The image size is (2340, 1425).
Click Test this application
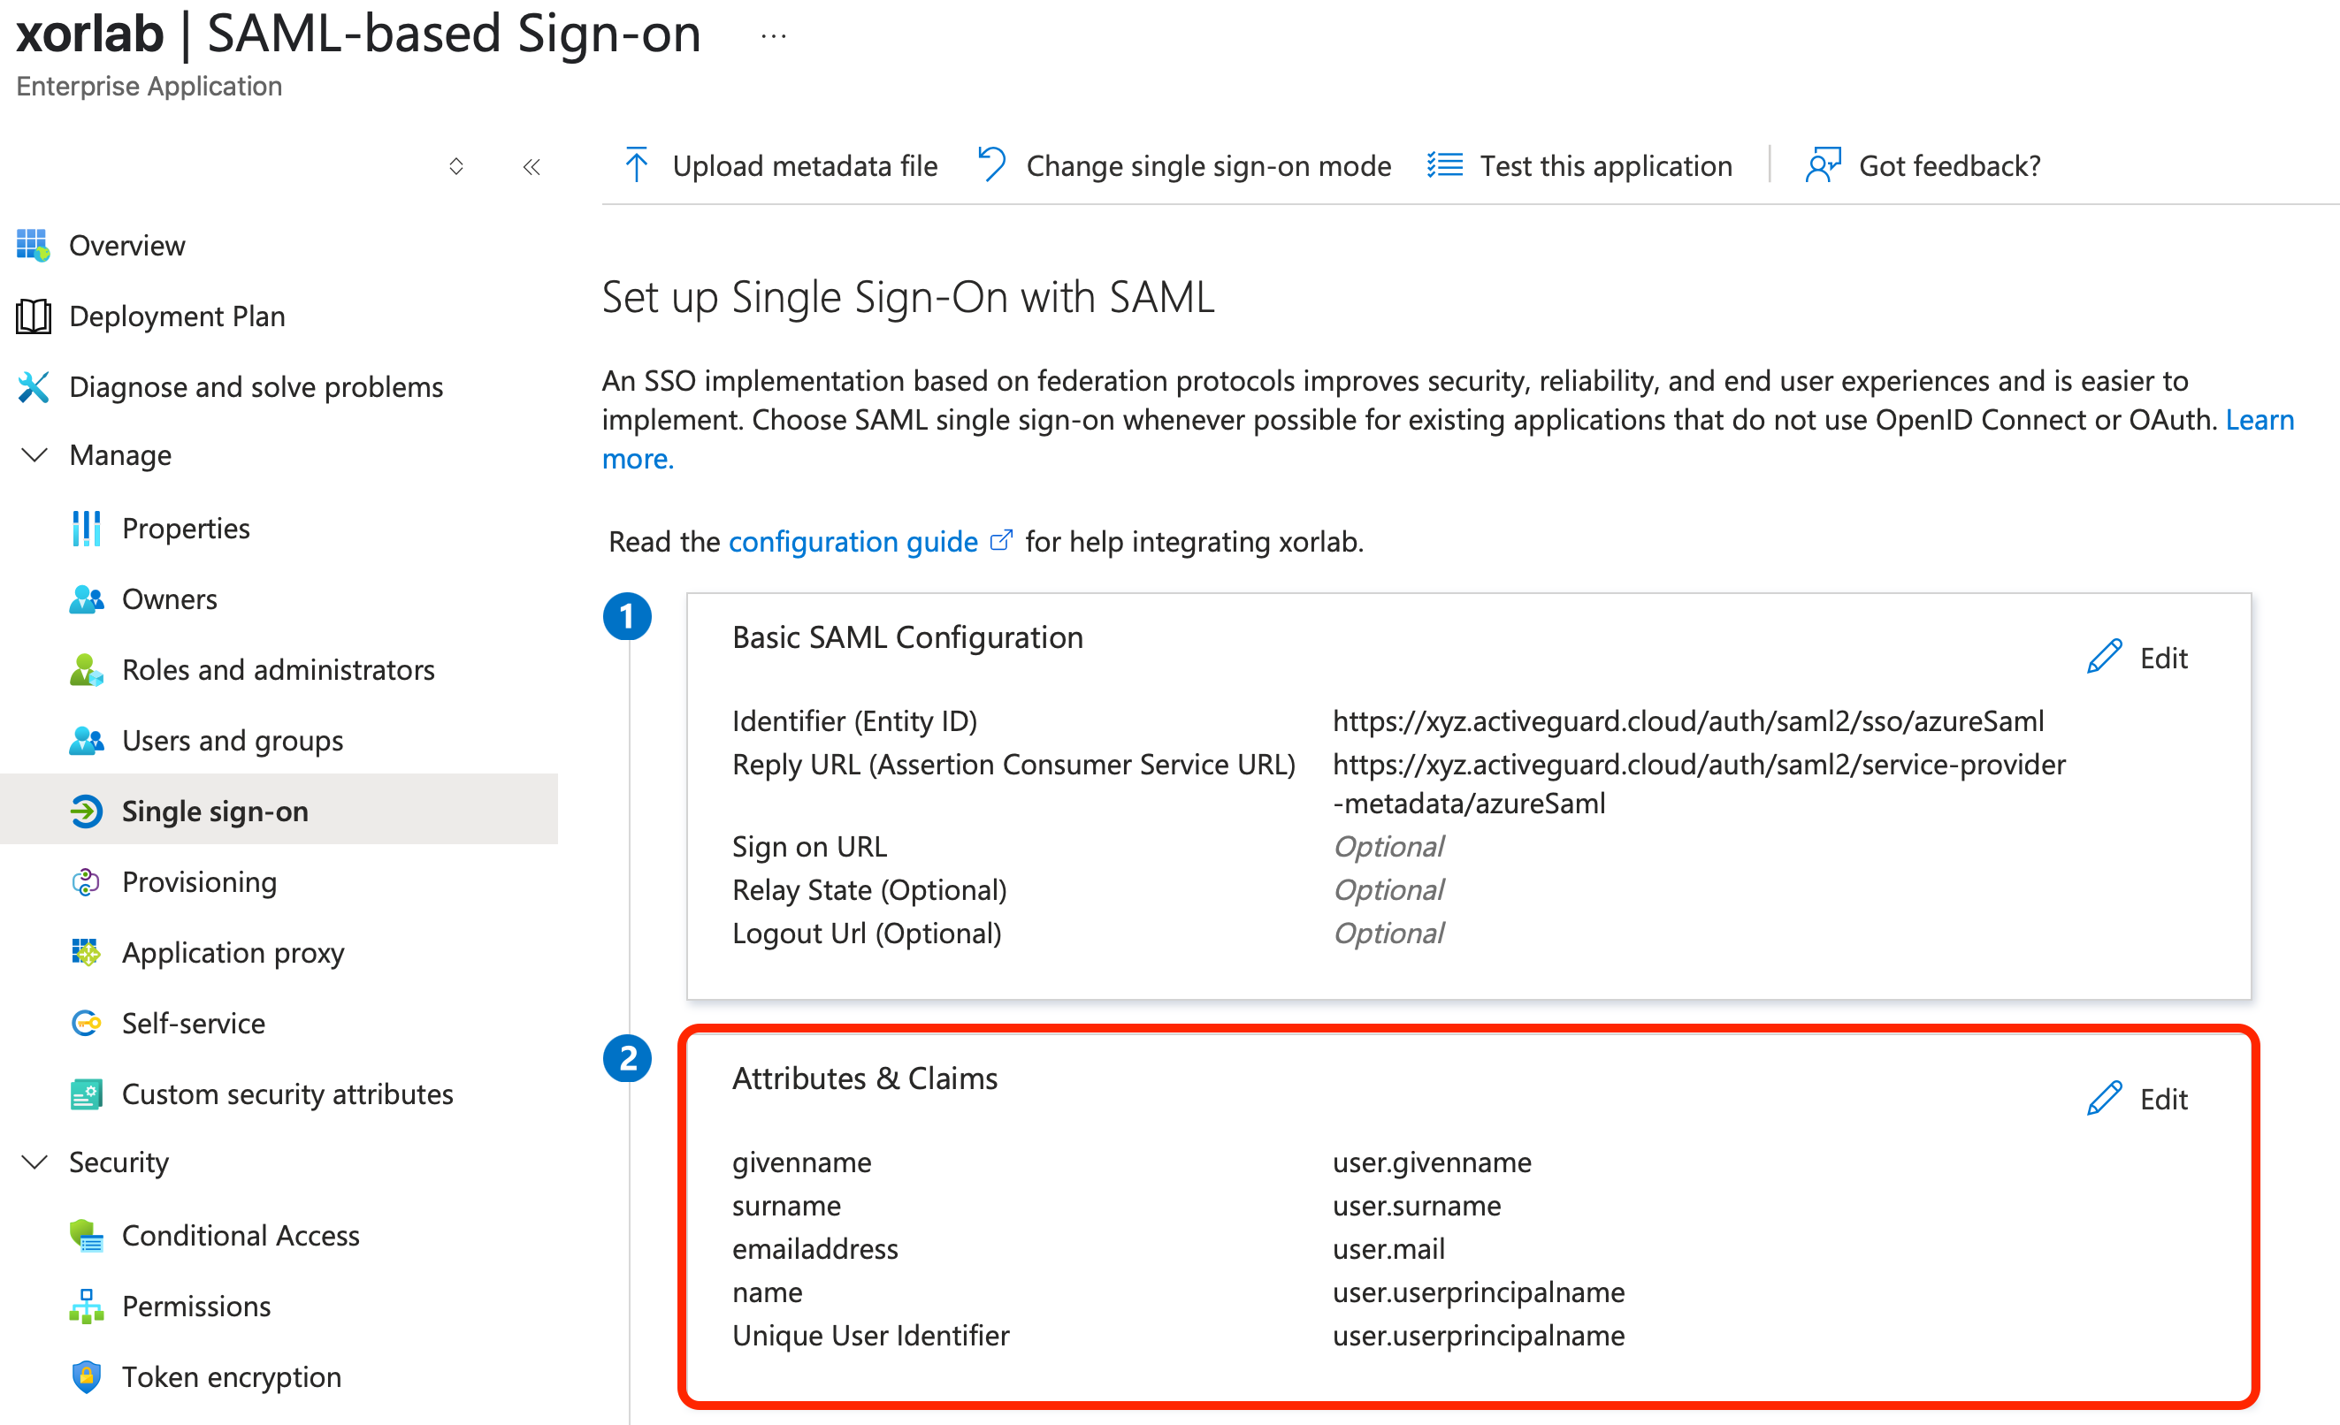(1579, 165)
